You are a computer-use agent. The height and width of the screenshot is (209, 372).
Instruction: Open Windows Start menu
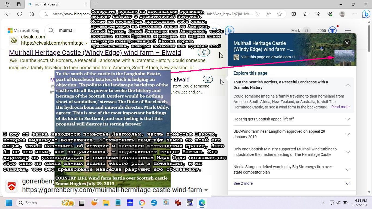point(9,203)
